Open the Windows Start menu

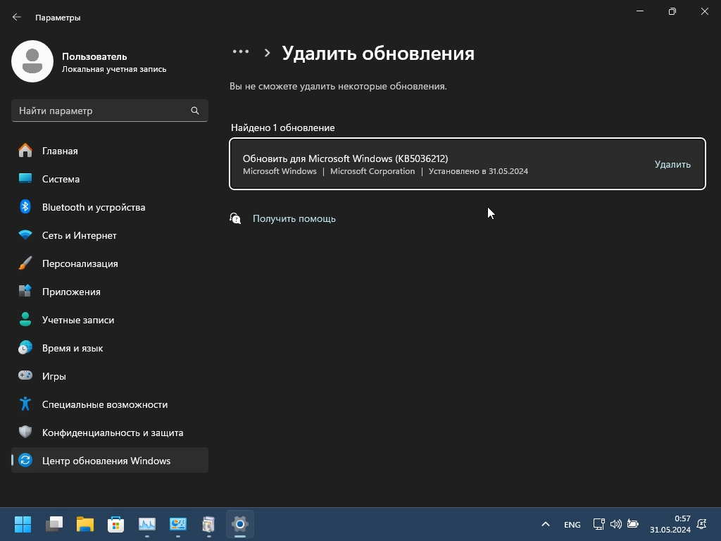pyautogui.click(x=23, y=524)
